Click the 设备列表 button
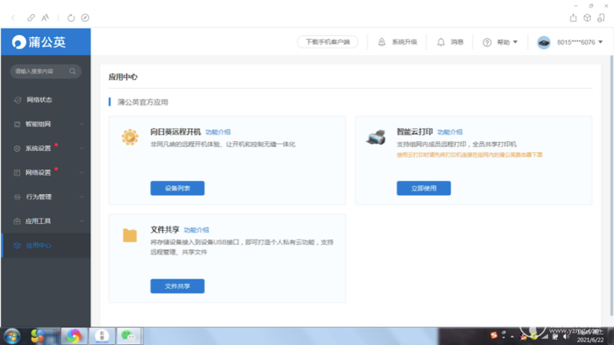 click(x=177, y=188)
